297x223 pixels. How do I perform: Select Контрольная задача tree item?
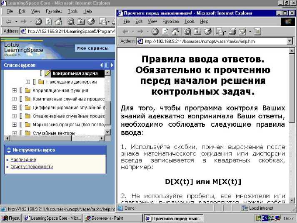tap(75, 73)
